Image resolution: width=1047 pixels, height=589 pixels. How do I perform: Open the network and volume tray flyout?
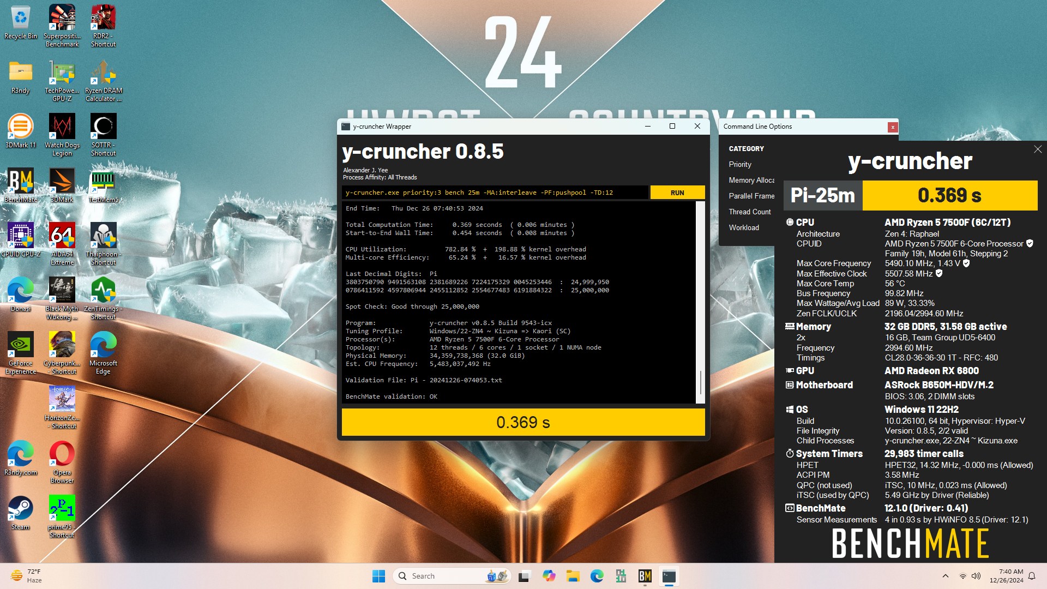(970, 576)
